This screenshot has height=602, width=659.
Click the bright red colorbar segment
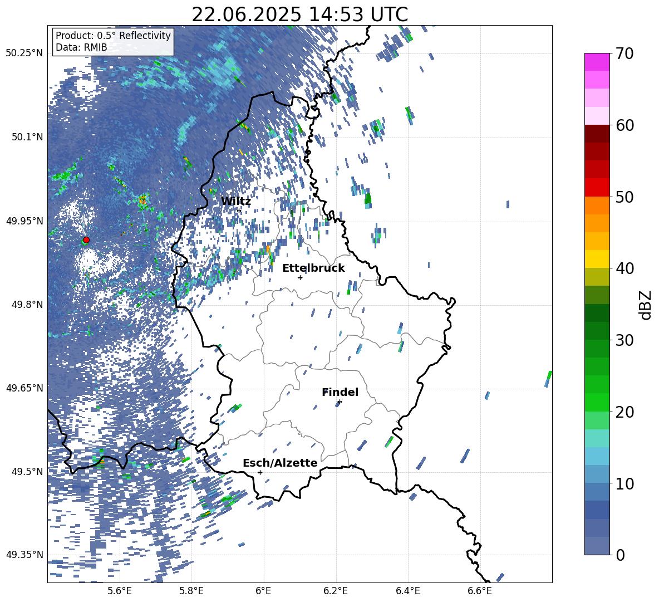[x=597, y=188]
